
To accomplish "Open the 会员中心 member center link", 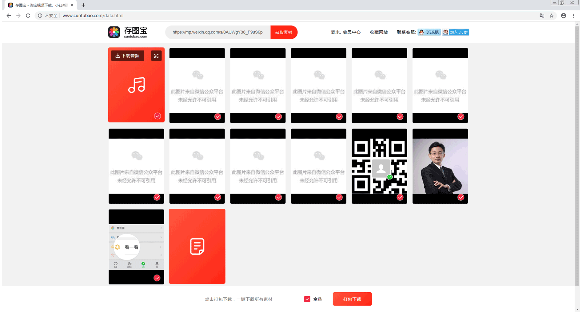I will [352, 32].
